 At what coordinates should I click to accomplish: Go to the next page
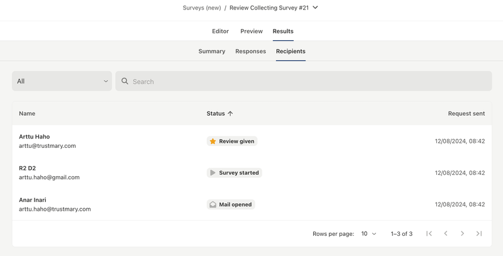coord(462,233)
